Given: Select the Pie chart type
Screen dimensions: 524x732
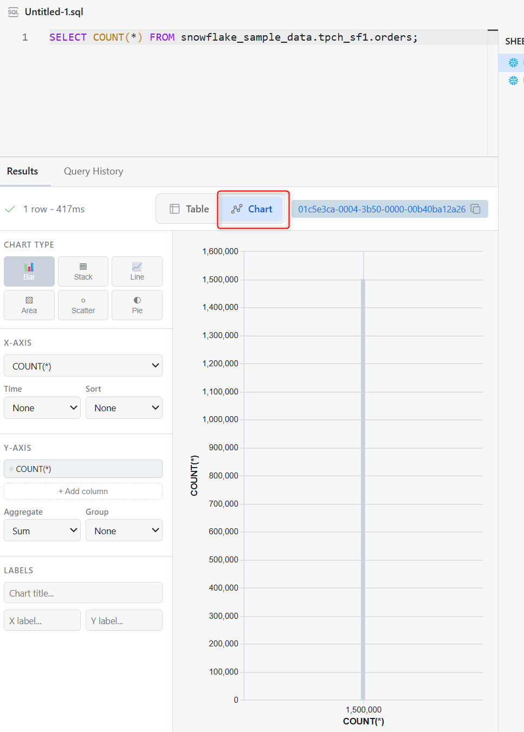Looking at the screenshot, I should (137, 305).
